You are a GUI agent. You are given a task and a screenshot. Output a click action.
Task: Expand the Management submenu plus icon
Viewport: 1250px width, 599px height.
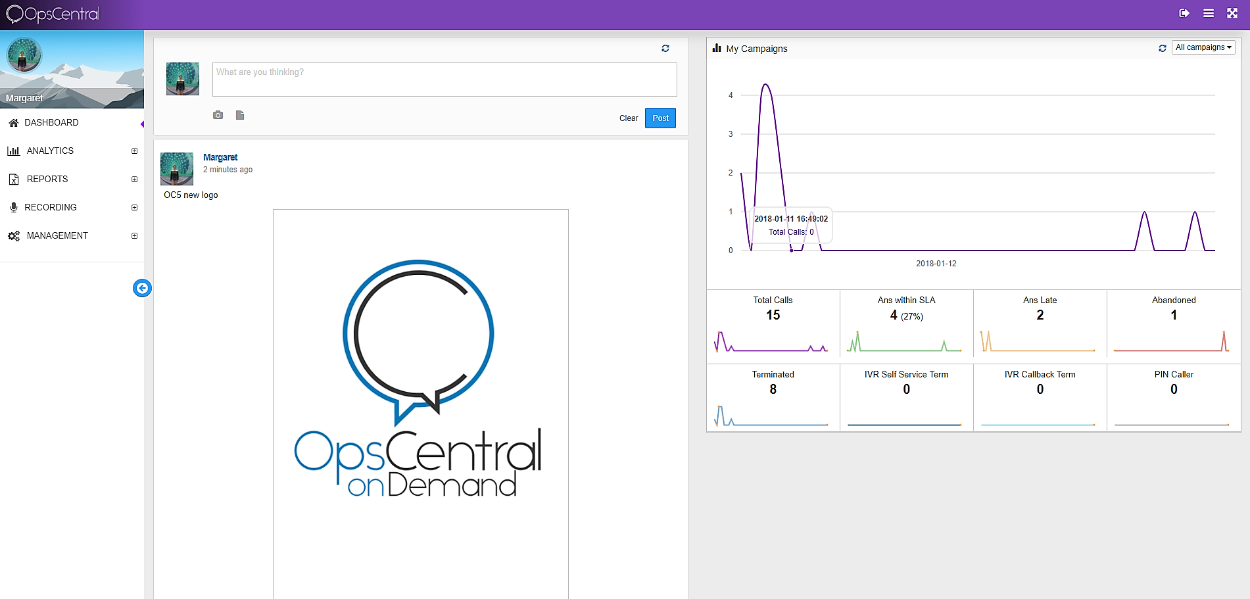tap(134, 235)
